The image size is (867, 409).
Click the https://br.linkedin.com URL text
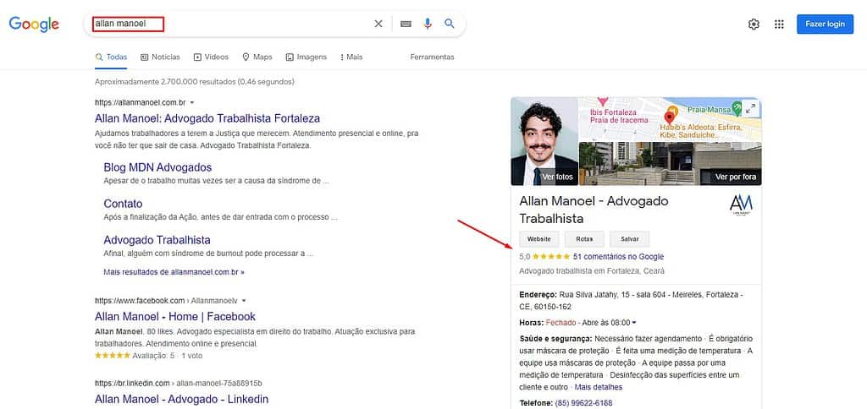point(132,383)
